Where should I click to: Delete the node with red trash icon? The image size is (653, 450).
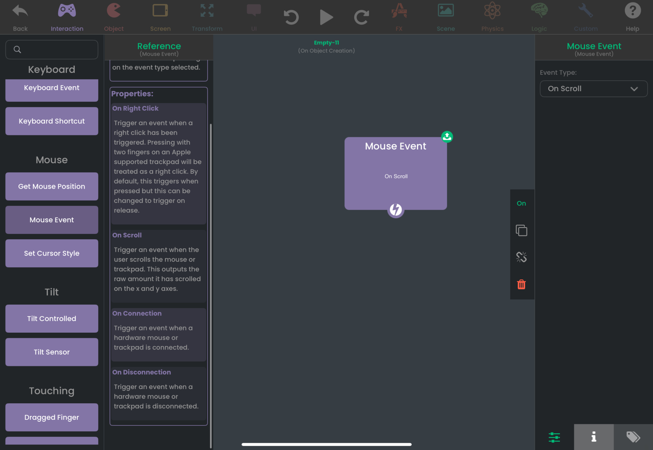click(x=521, y=284)
